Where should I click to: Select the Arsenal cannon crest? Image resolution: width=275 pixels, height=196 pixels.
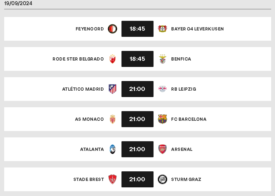[162, 149]
